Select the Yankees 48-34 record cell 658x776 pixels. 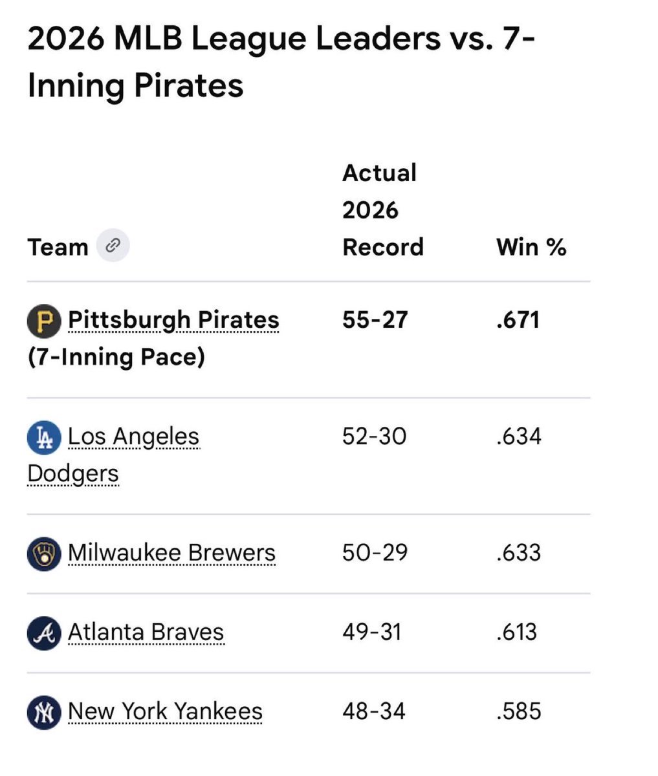[x=373, y=711]
